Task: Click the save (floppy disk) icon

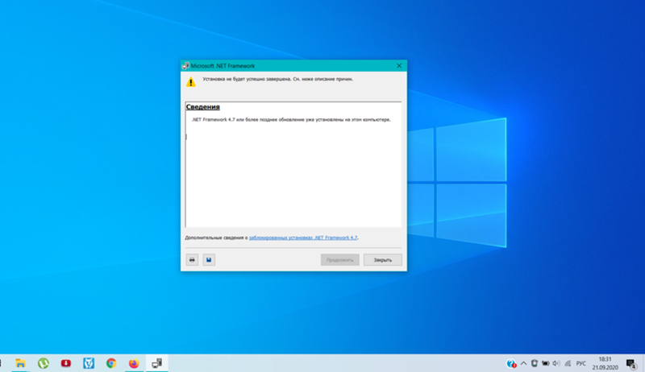Action: 209,259
